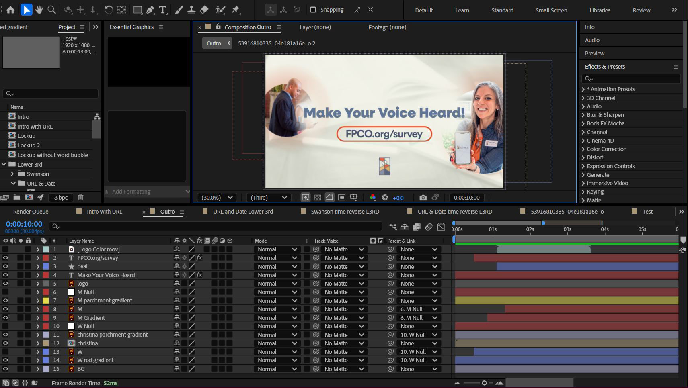This screenshot has width=688, height=388.
Task: Select the Zoom tool
Action: click(52, 10)
